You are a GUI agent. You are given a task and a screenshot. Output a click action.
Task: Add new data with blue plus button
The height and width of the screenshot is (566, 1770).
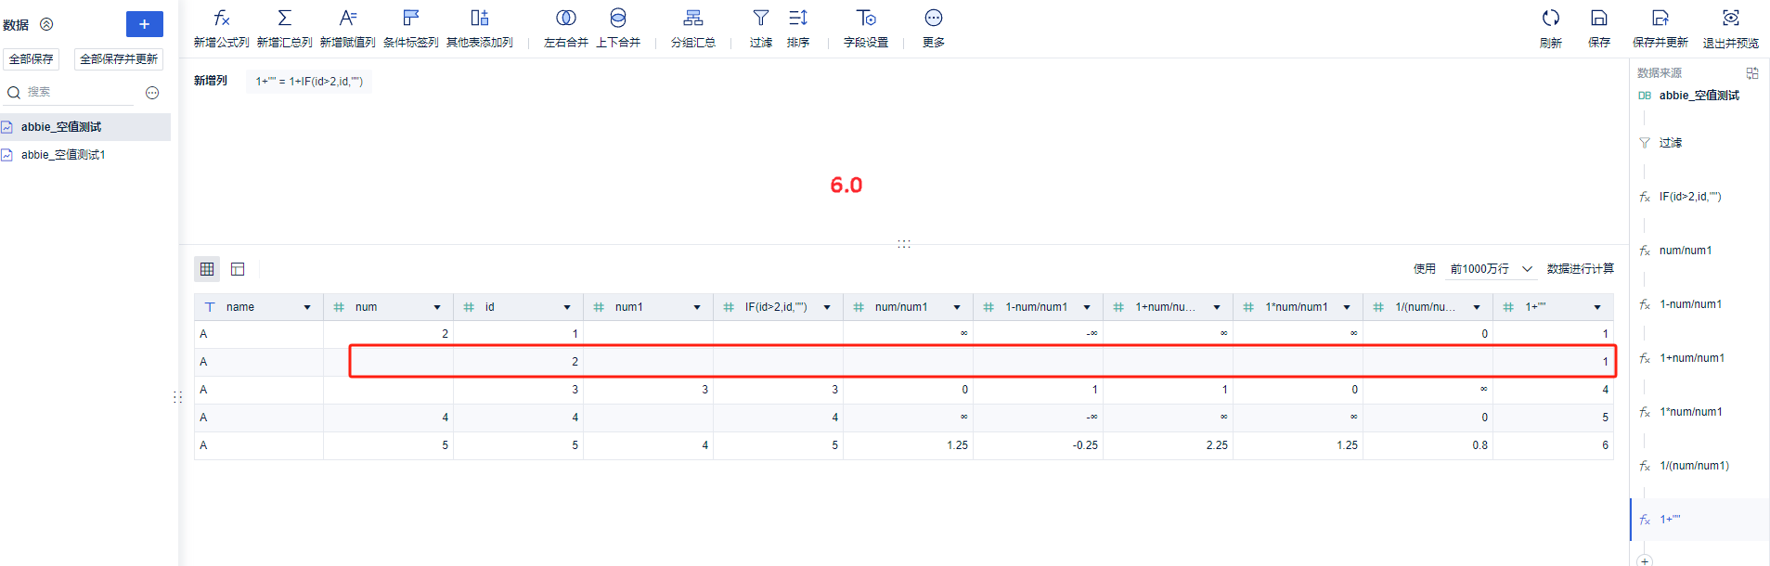click(x=145, y=24)
